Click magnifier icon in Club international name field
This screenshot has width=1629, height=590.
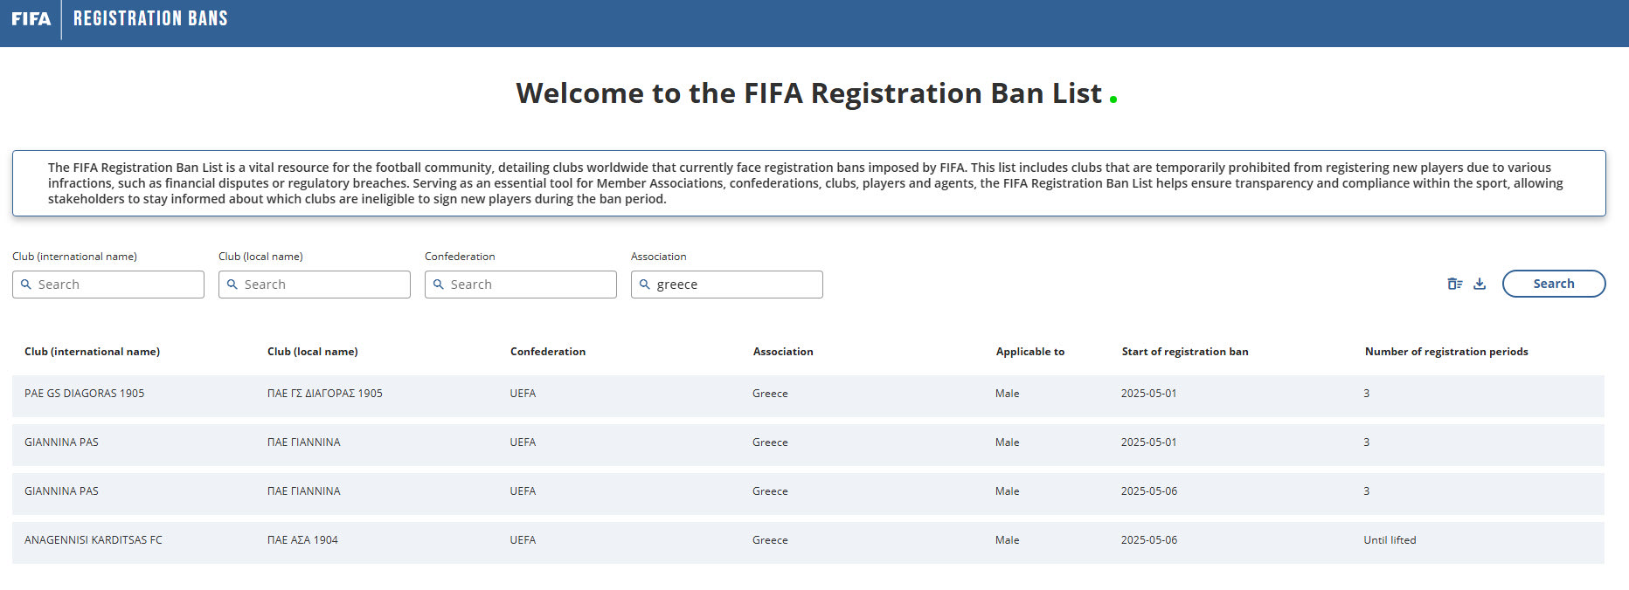(x=26, y=285)
